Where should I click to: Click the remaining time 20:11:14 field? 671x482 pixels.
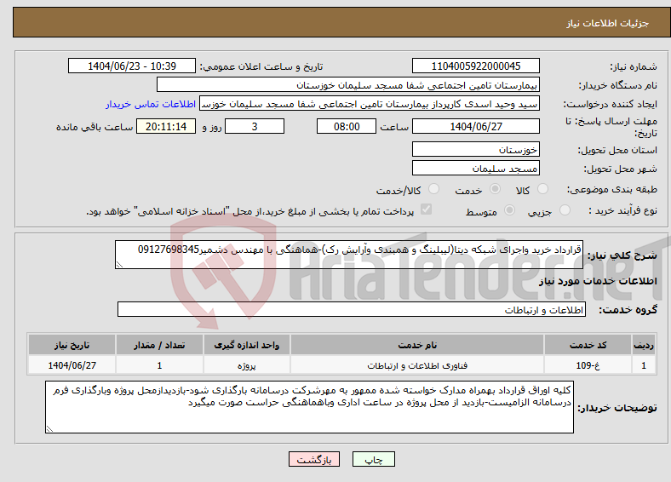(166, 126)
